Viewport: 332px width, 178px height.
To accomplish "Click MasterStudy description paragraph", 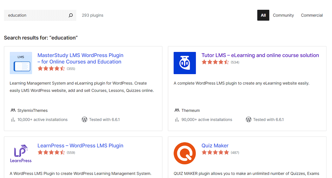I will pos(82,87).
